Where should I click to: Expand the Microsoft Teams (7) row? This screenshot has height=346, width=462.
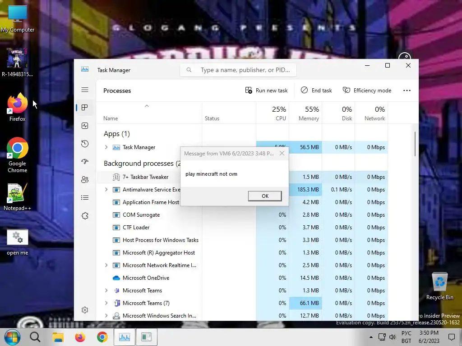106,303
